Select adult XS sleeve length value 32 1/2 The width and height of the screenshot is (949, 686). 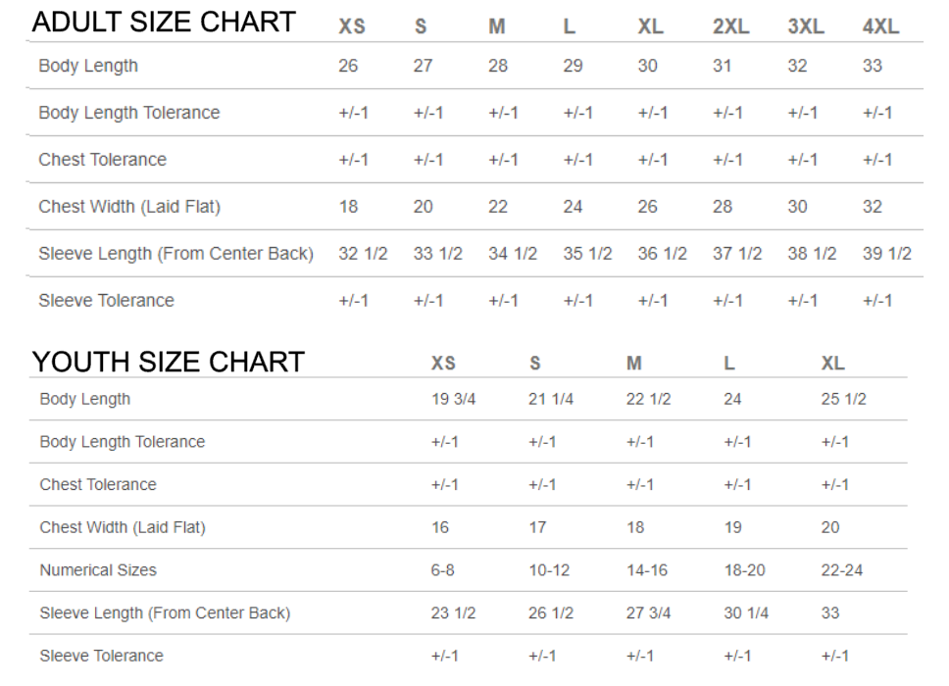click(x=363, y=254)
